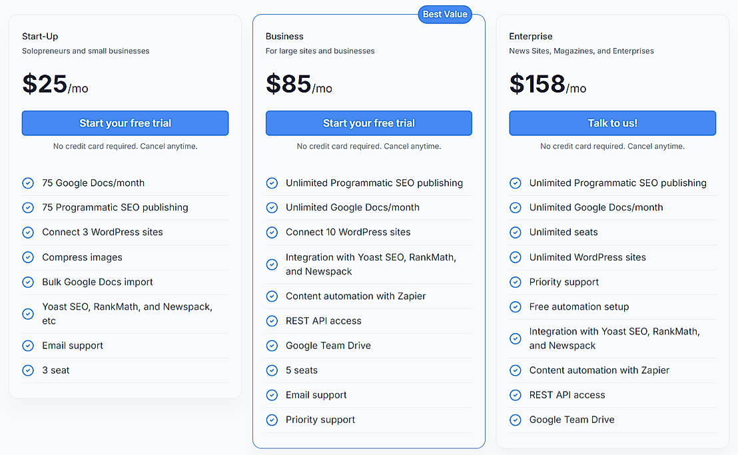
Task: Click the '5 seats' feature text
Action: point(301,371)
